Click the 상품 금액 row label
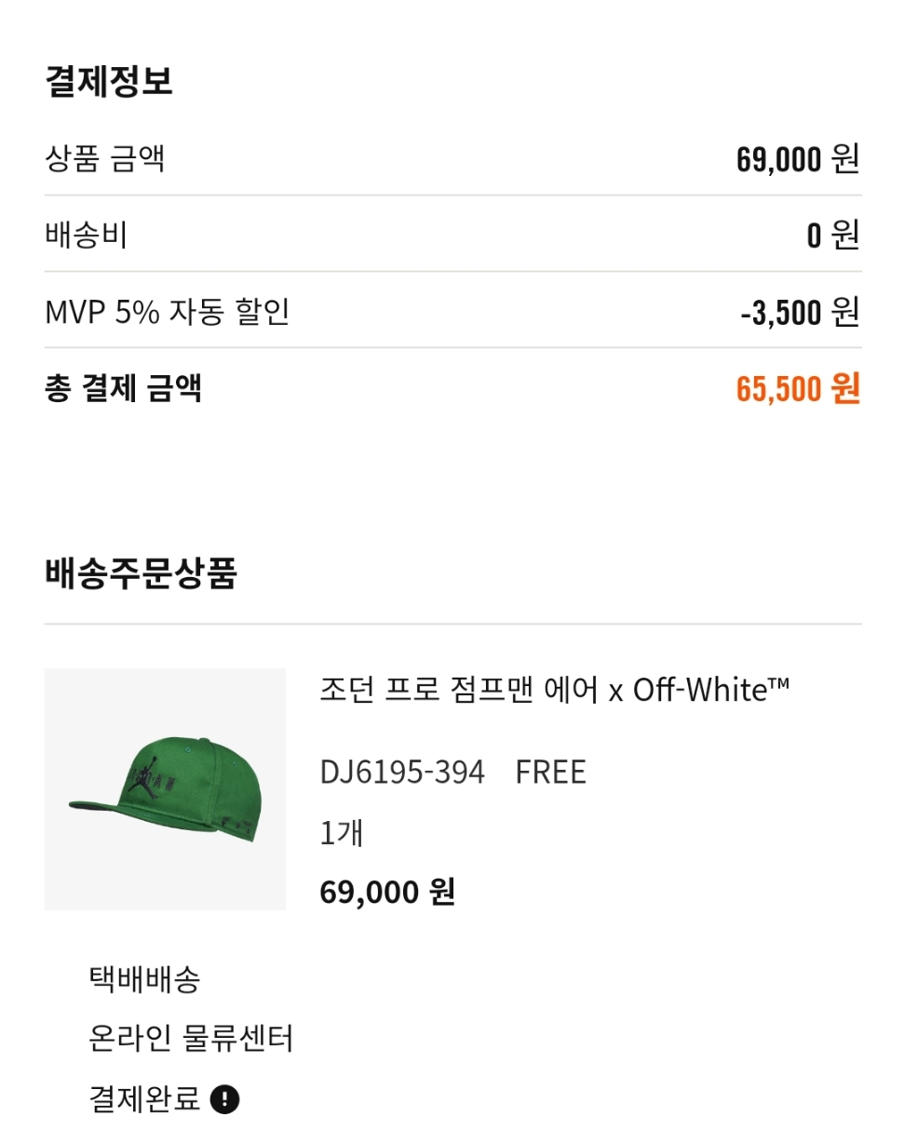904x1130 pixels. pos(105,158)
